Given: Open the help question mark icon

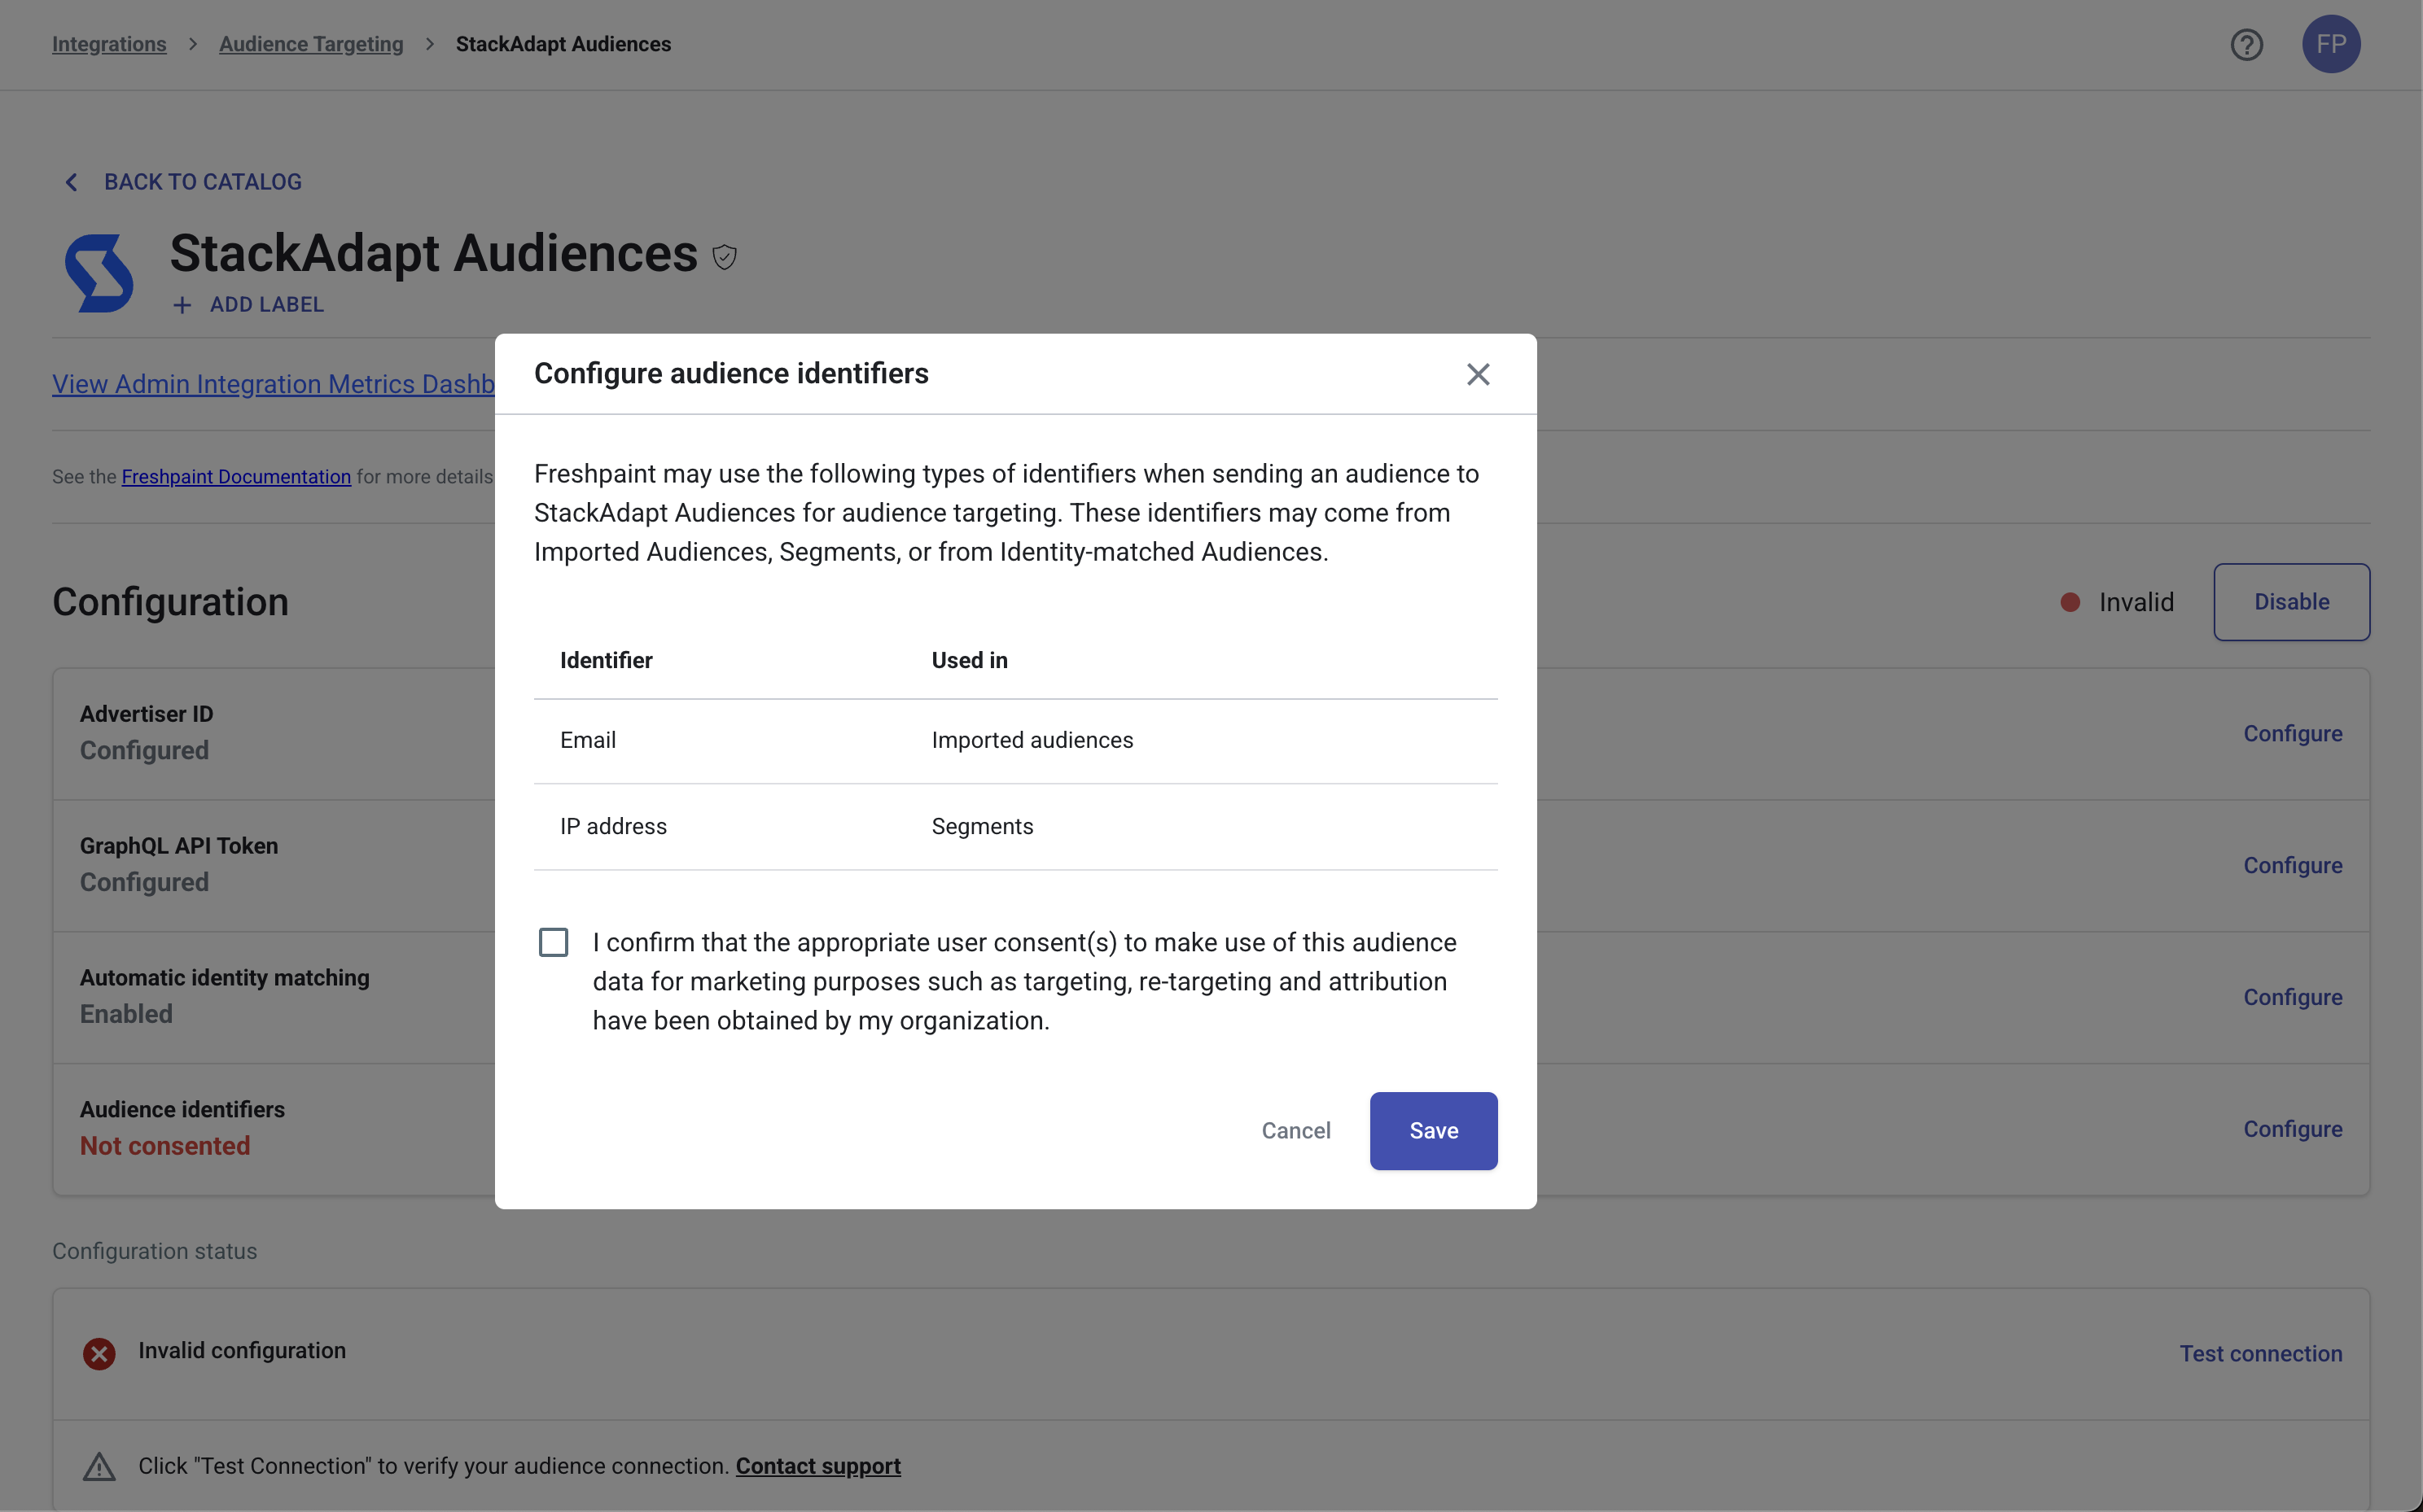Looking at the screenshot, I should pyautogui.click(x=2246, y=44).
